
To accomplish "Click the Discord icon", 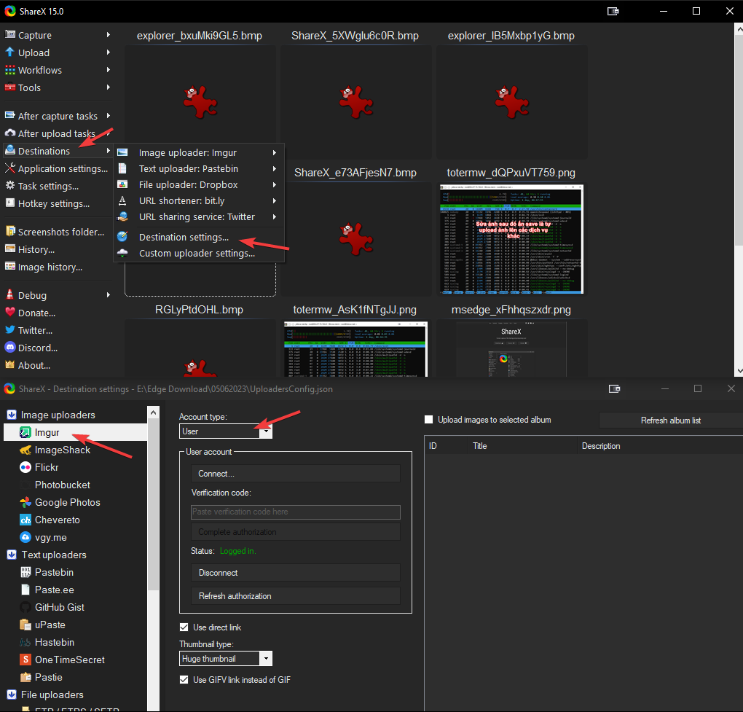I will (10, 348).
